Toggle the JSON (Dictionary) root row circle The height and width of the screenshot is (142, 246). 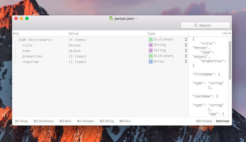[15, 39]
